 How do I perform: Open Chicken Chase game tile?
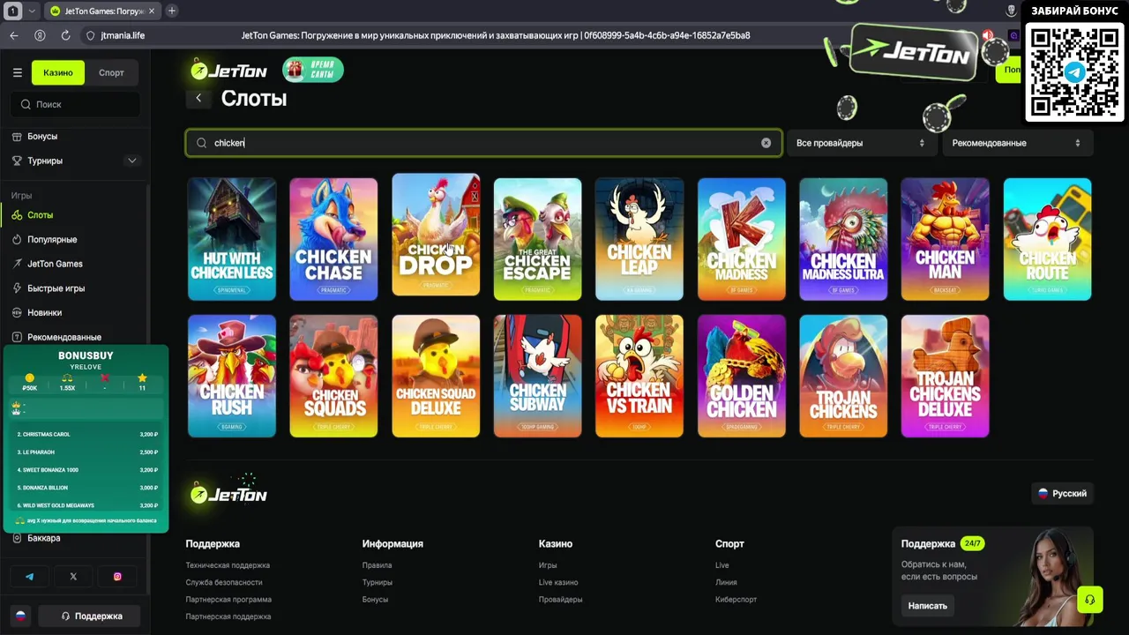click(x=333, y=239)
